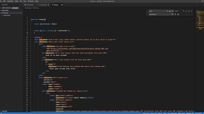Open the Run menu
Image resolution: width=204 pixels, height=114 pixels.
coord(25,1)
